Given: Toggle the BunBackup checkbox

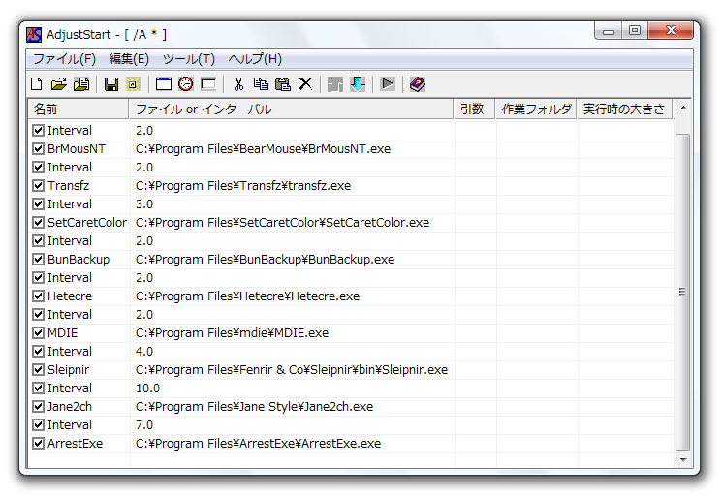Looking at the screenshot, I should 38,260.
